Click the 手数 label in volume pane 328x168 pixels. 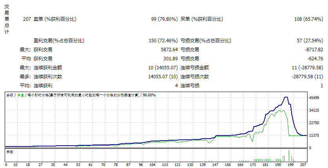[x=10, y=152]
